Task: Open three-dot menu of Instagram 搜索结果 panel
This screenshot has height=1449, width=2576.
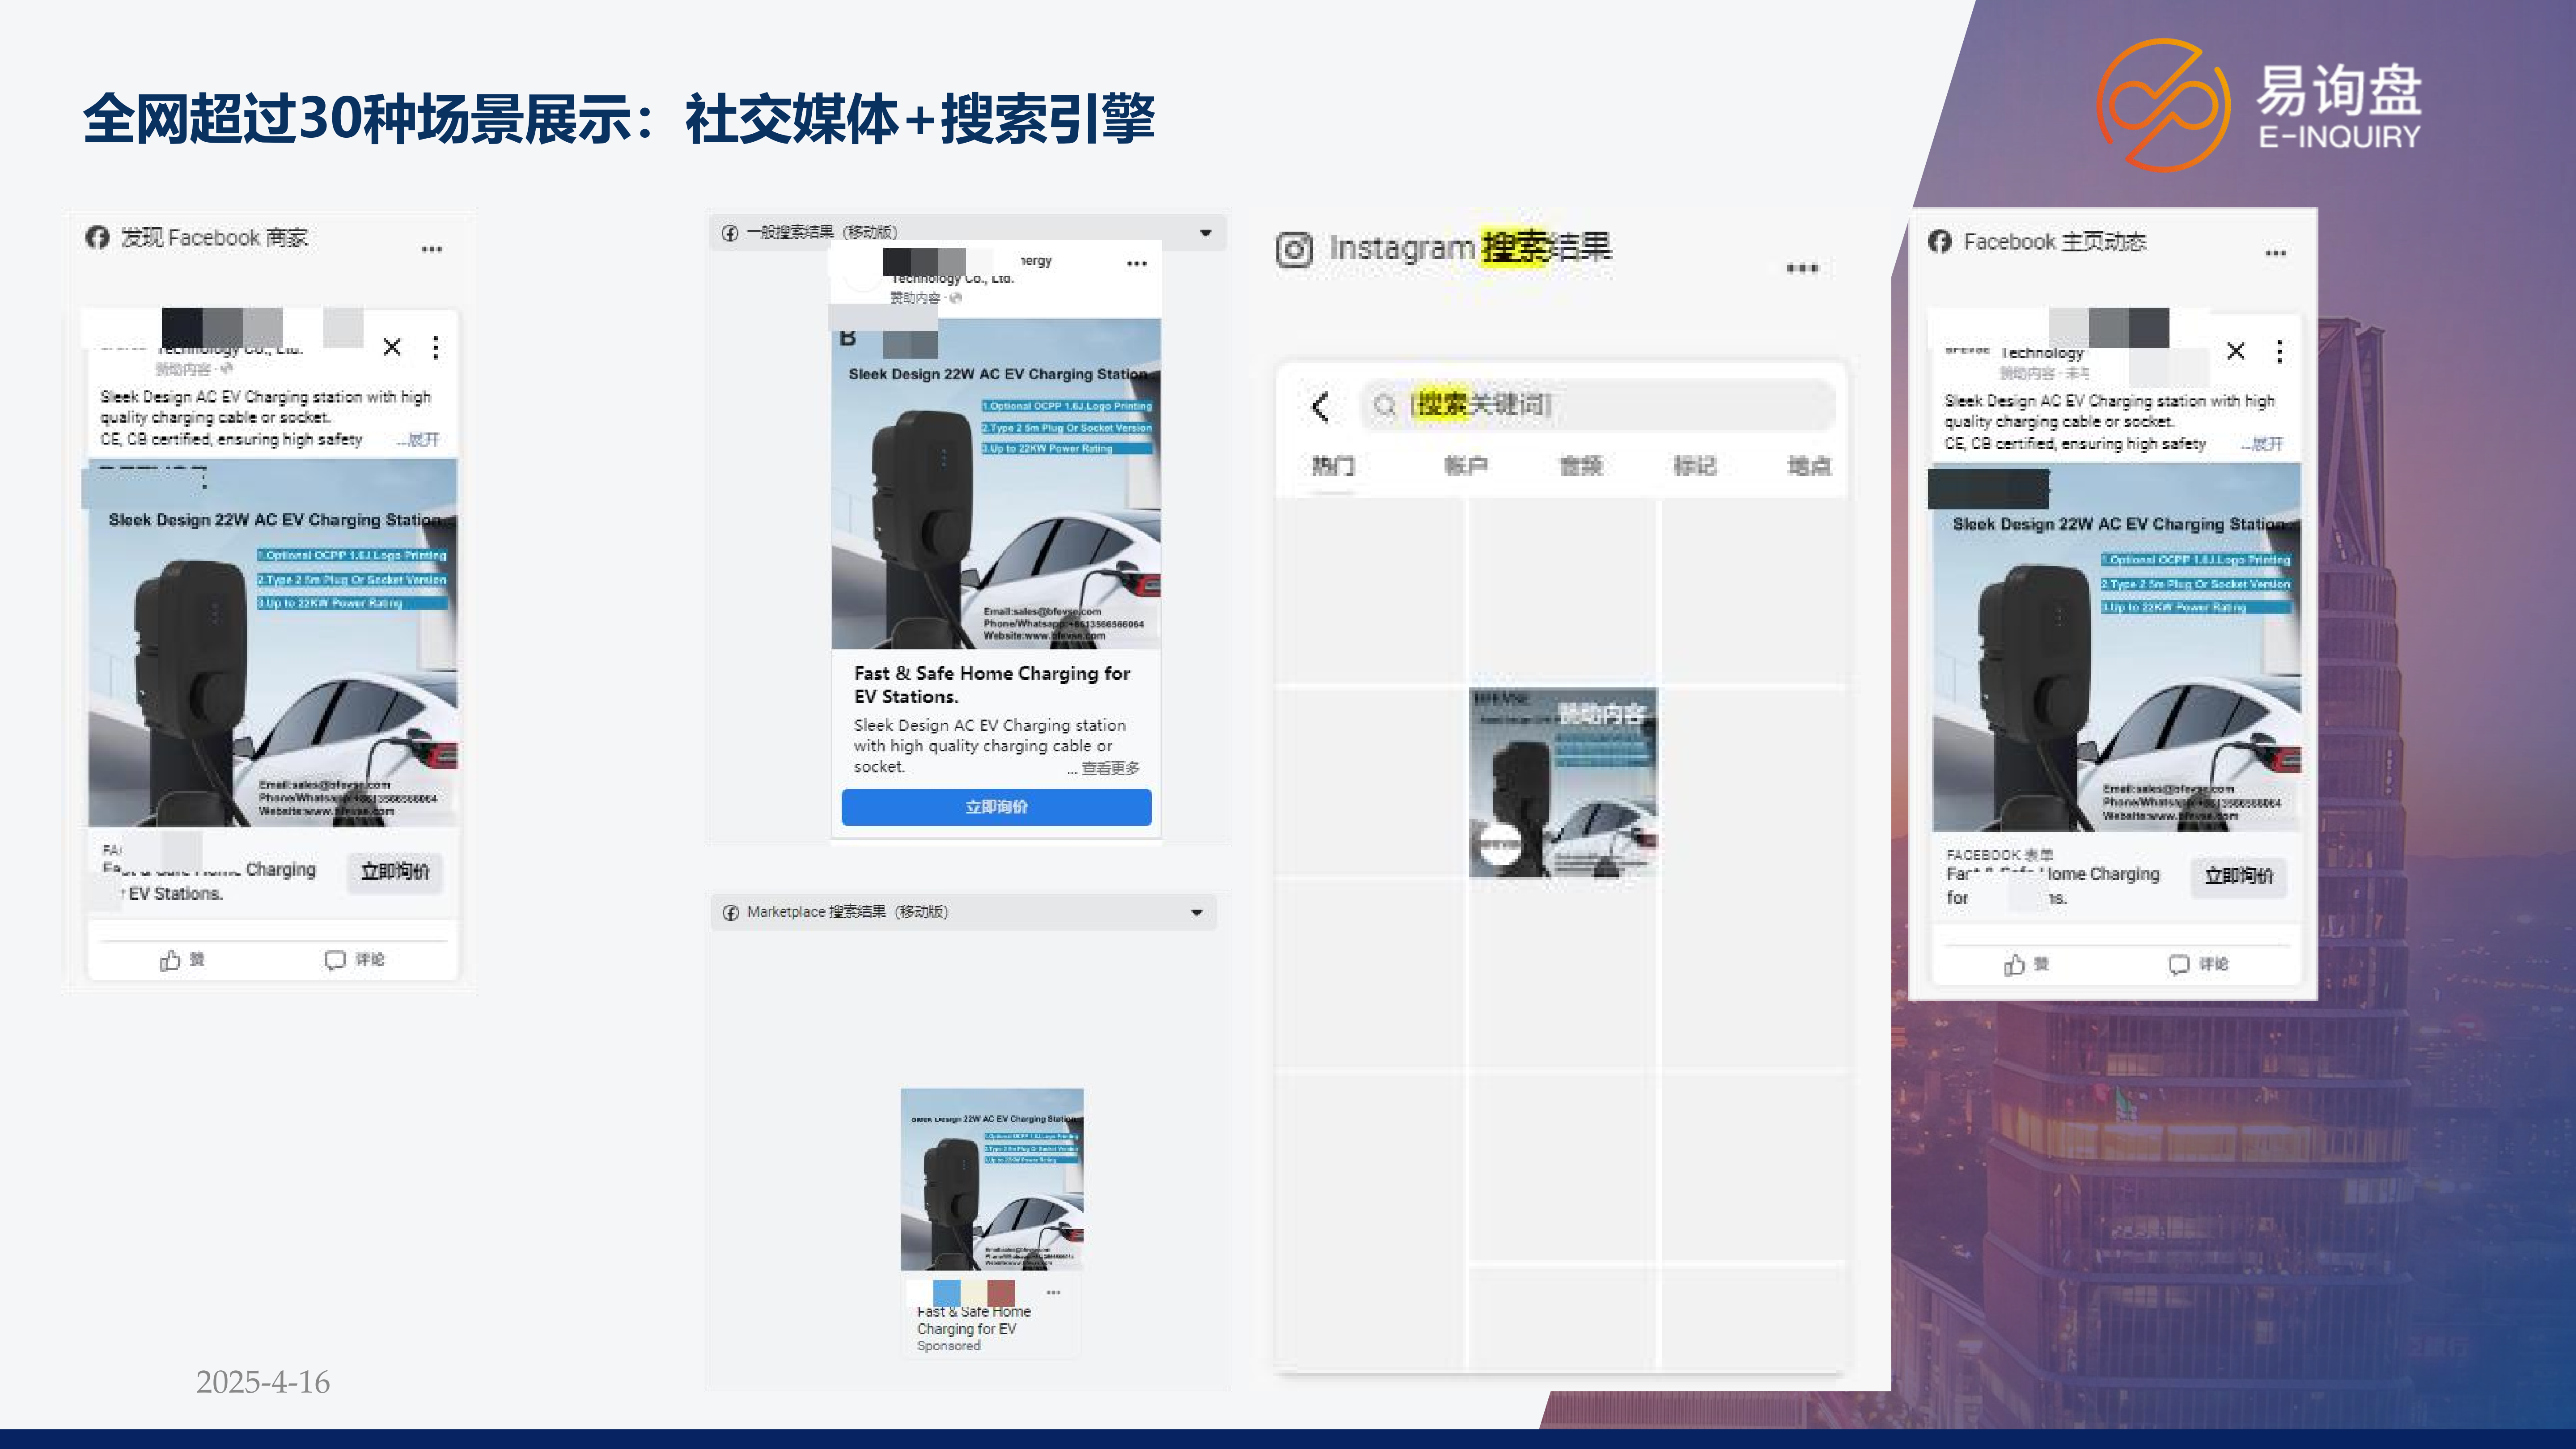Action: tap(1802, 268)
